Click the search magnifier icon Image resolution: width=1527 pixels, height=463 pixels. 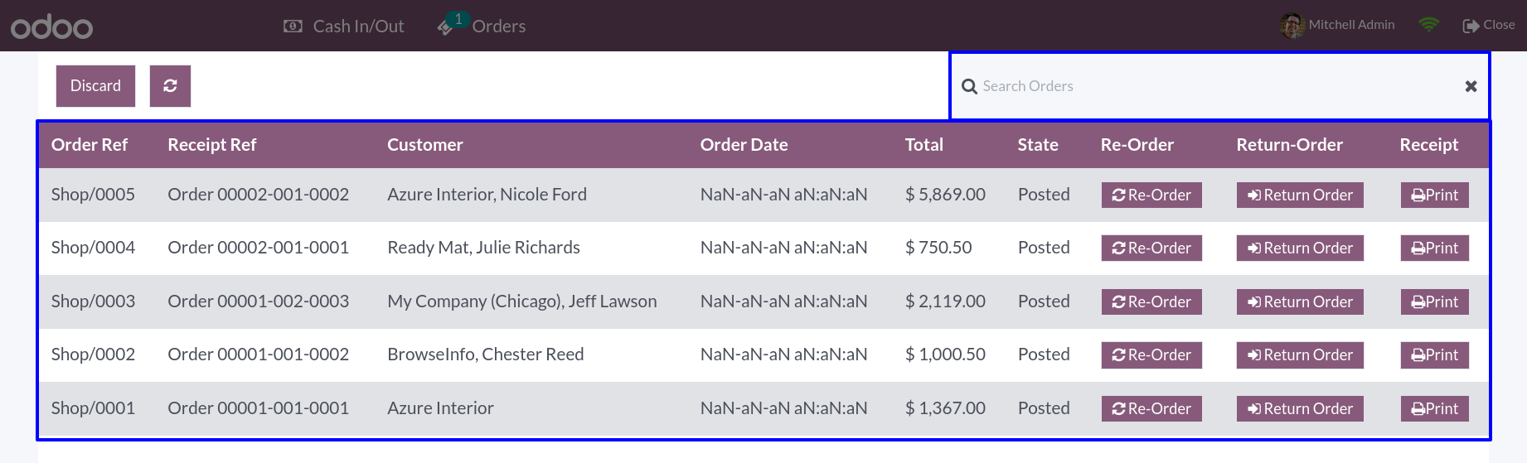pyautogui.click(x=969, y=86)
